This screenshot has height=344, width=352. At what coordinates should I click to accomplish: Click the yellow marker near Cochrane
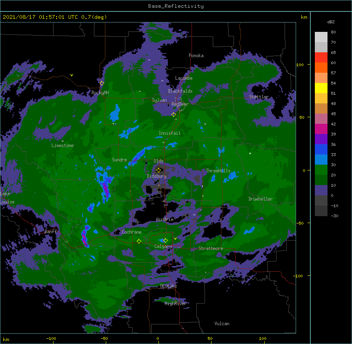(139, 241)
